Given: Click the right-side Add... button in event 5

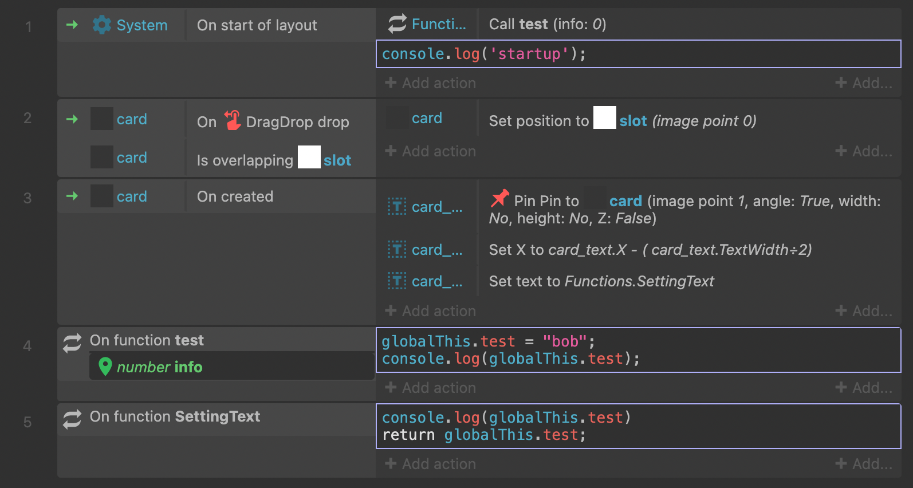Looking at the screenshot, I should [x=864, y=464].
